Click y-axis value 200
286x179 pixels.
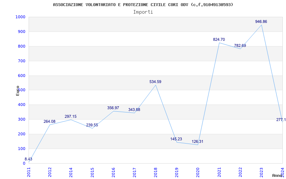point(21,134)
